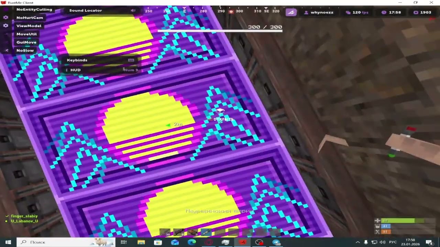440x247 pixels.
Task: Toggle the NoSlow module
Action: pos(25,50)
